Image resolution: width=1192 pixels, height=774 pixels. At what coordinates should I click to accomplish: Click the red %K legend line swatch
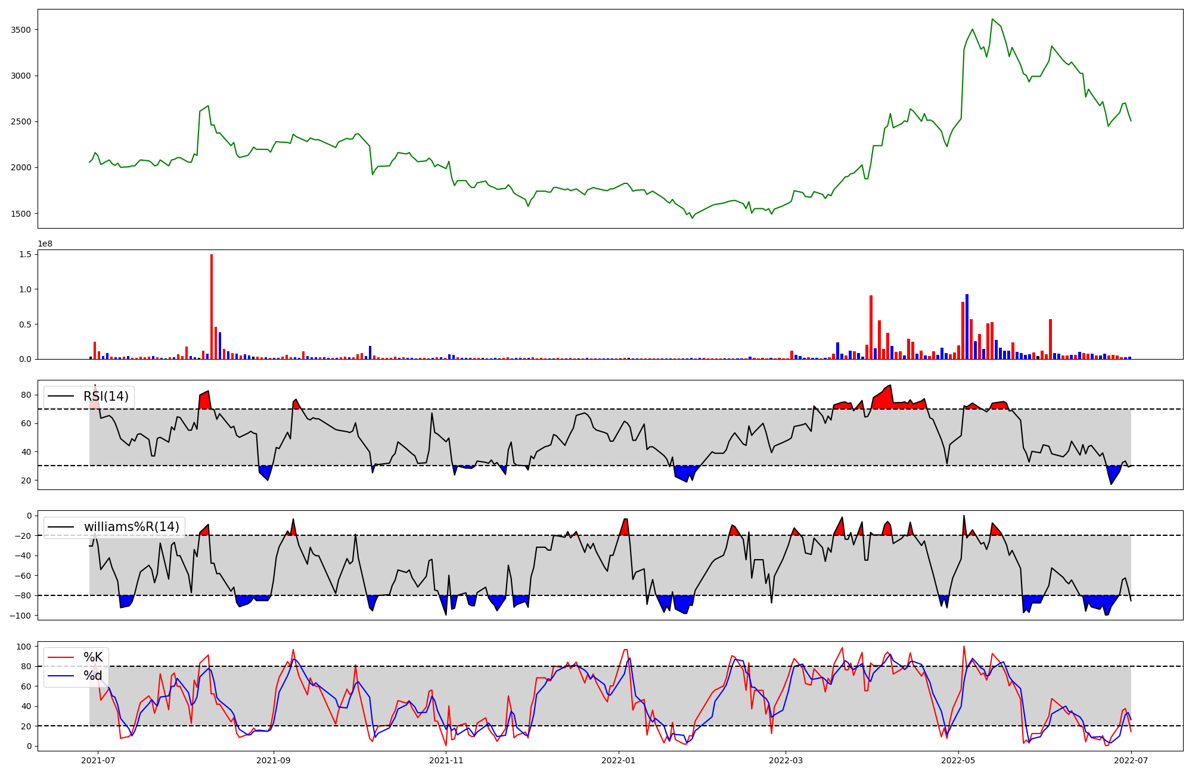coord(61,657)
